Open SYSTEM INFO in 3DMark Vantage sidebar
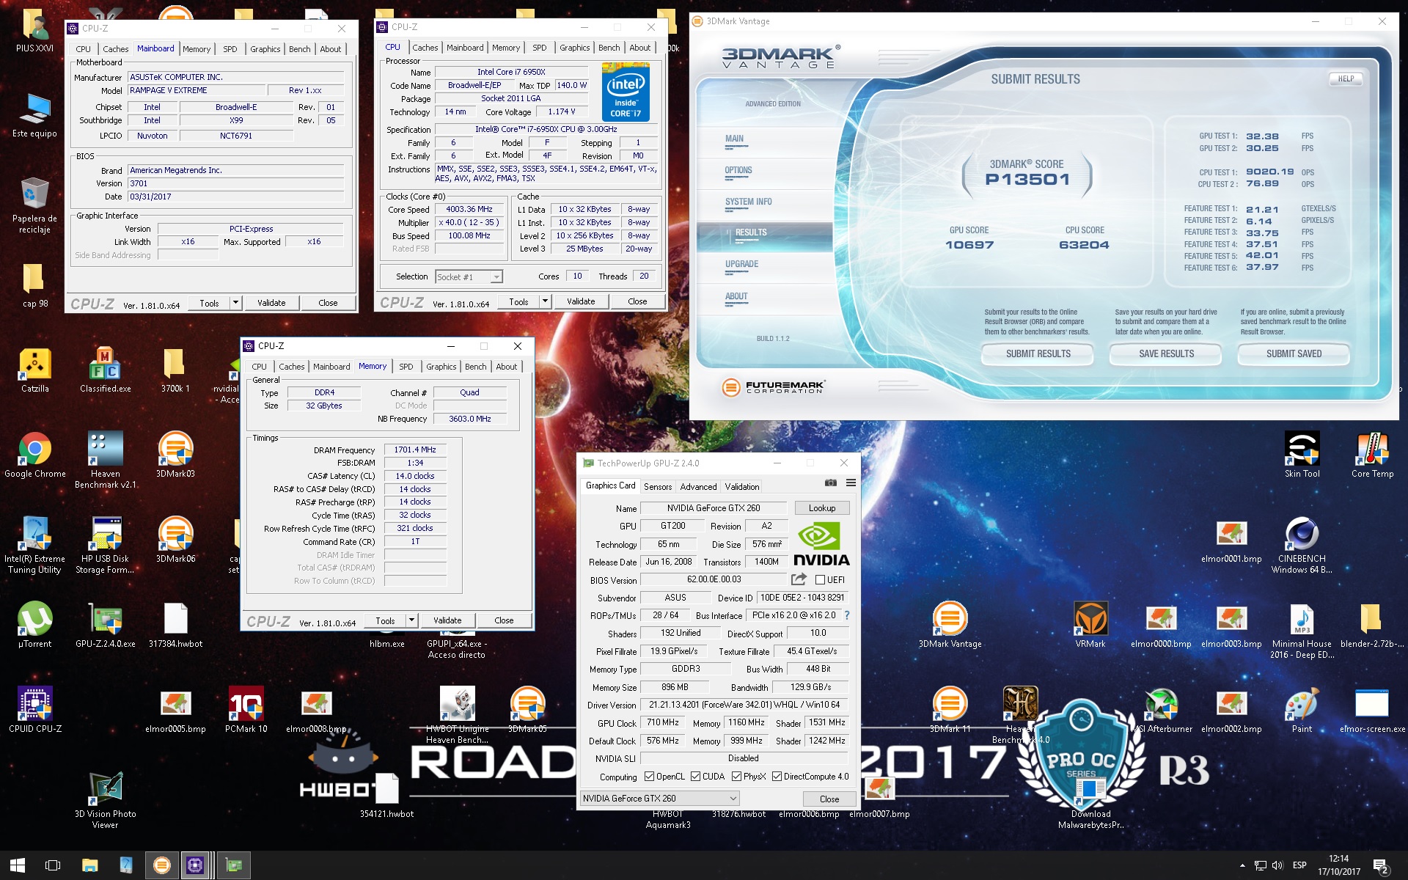Image resolution: width=1408 pixels, height=880 pixels. [749, 202]
